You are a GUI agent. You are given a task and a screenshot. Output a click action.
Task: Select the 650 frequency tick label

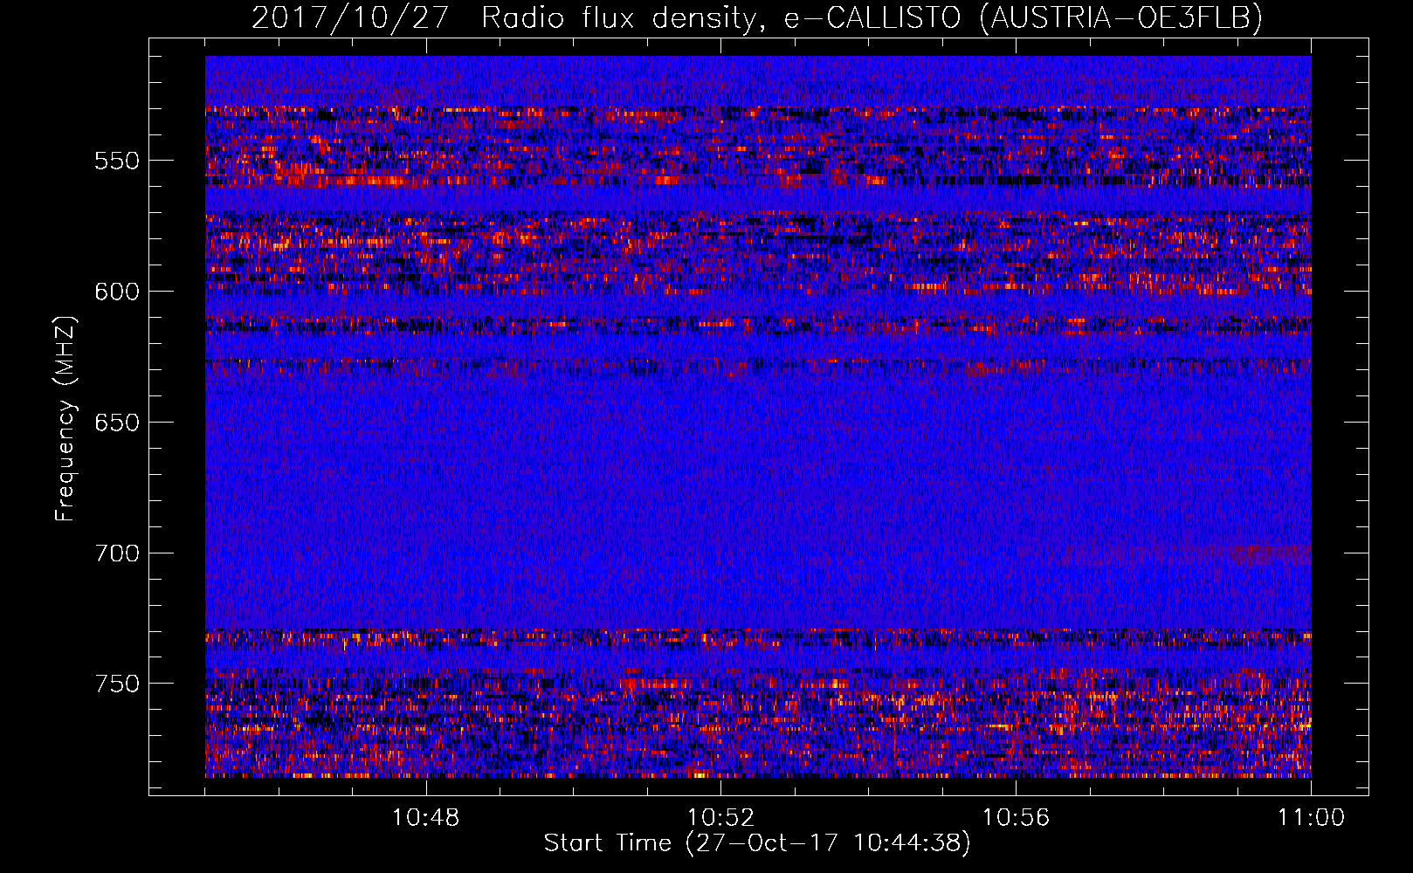(x=117, y=423)
